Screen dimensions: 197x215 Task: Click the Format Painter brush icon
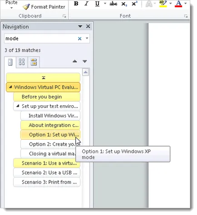click(26, 7)
